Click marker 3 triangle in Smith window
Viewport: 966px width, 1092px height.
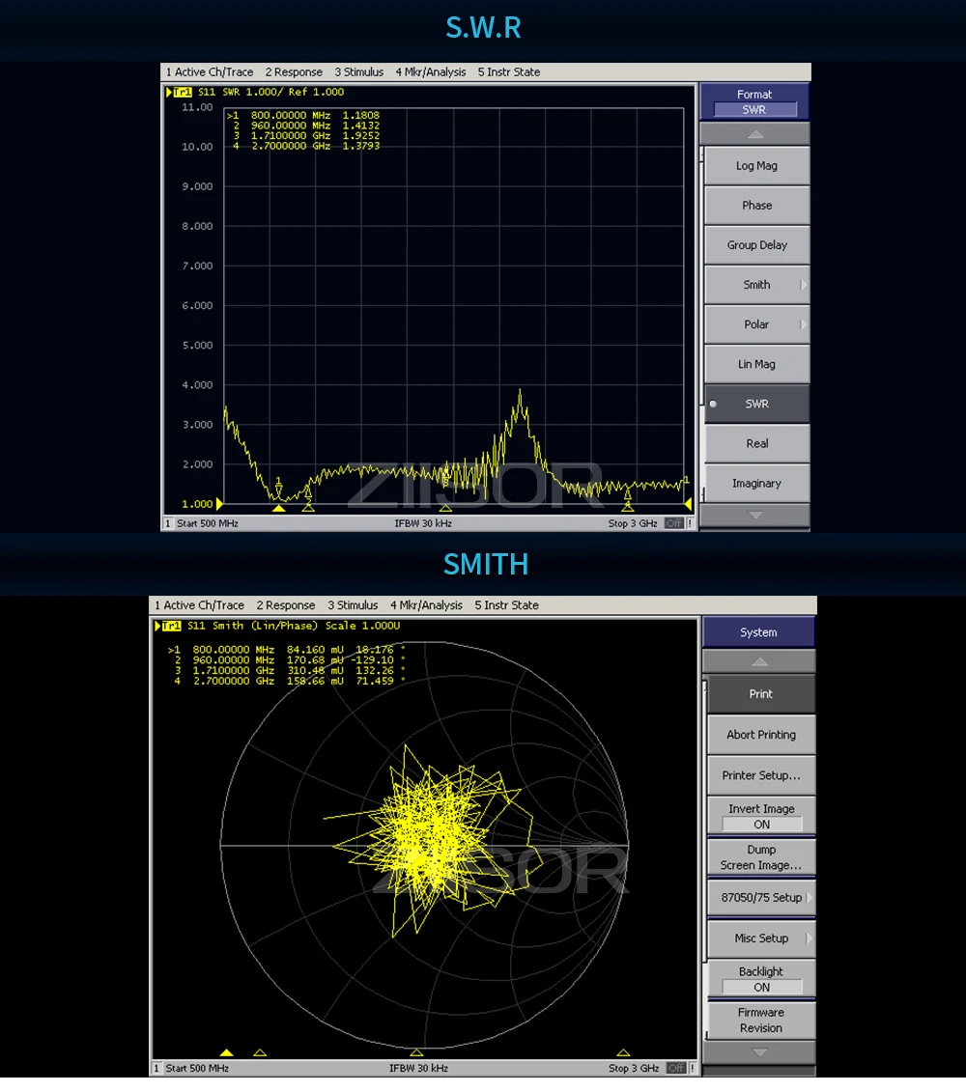416,1053
